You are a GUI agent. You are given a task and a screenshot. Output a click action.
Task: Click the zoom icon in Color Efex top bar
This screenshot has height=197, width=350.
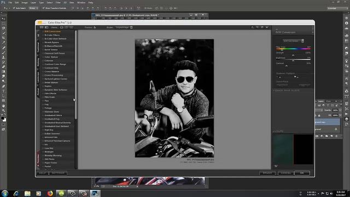click(258, 27)
